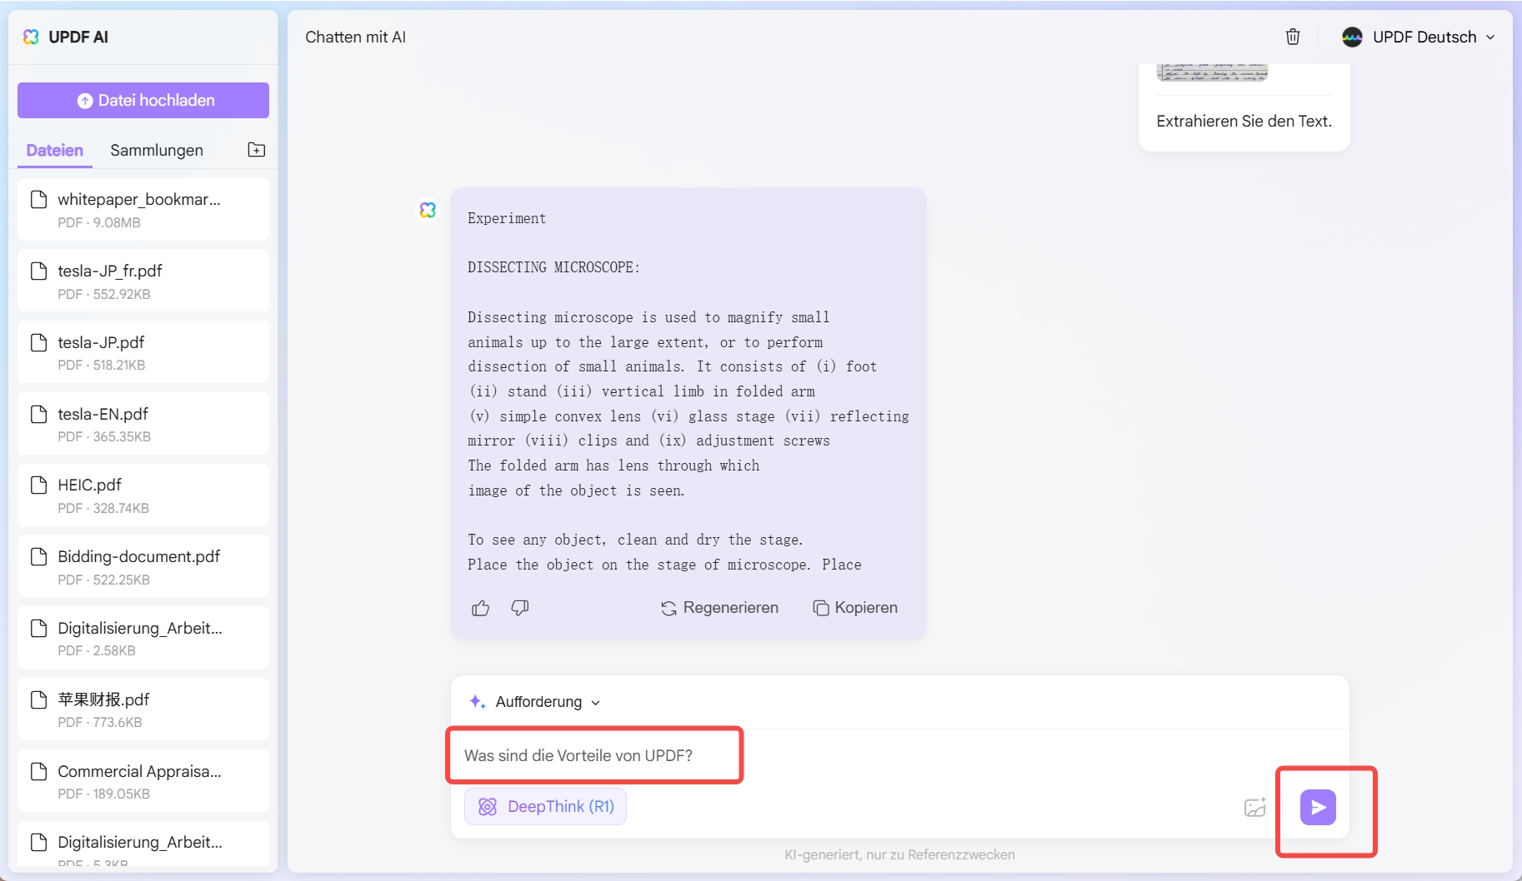This screenshot has width=1522, height=881.
Task: Click the sparkle icon next to Aufforderung
Action: coord(477,702)
